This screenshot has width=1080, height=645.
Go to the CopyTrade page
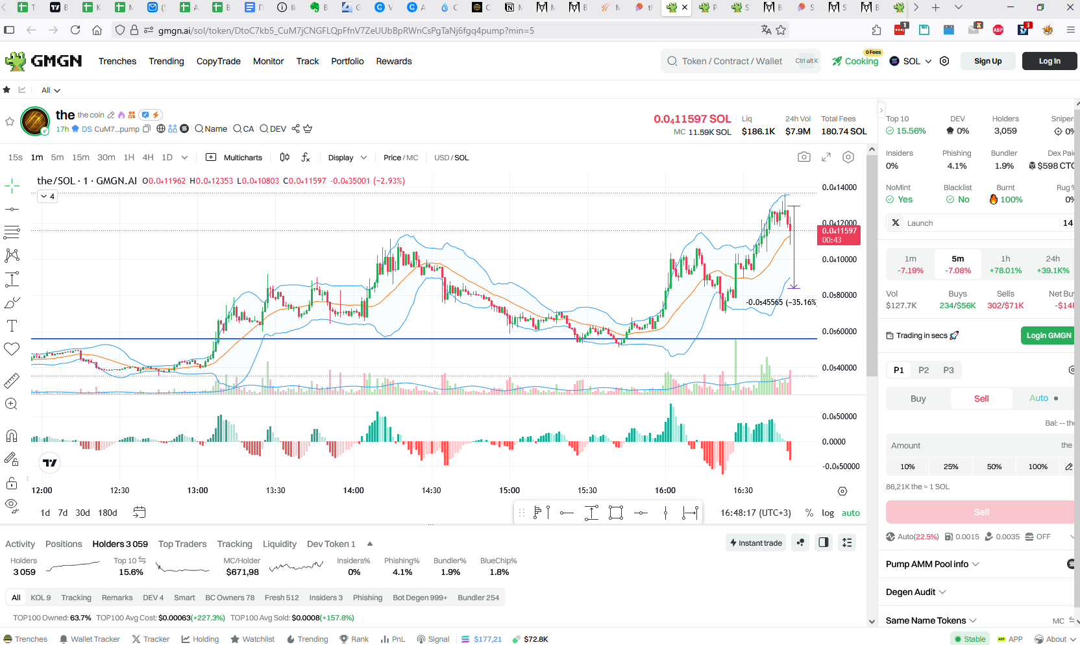219,61
